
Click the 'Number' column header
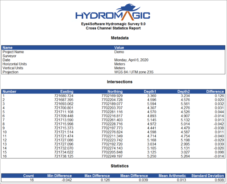[x=9, y=91]
